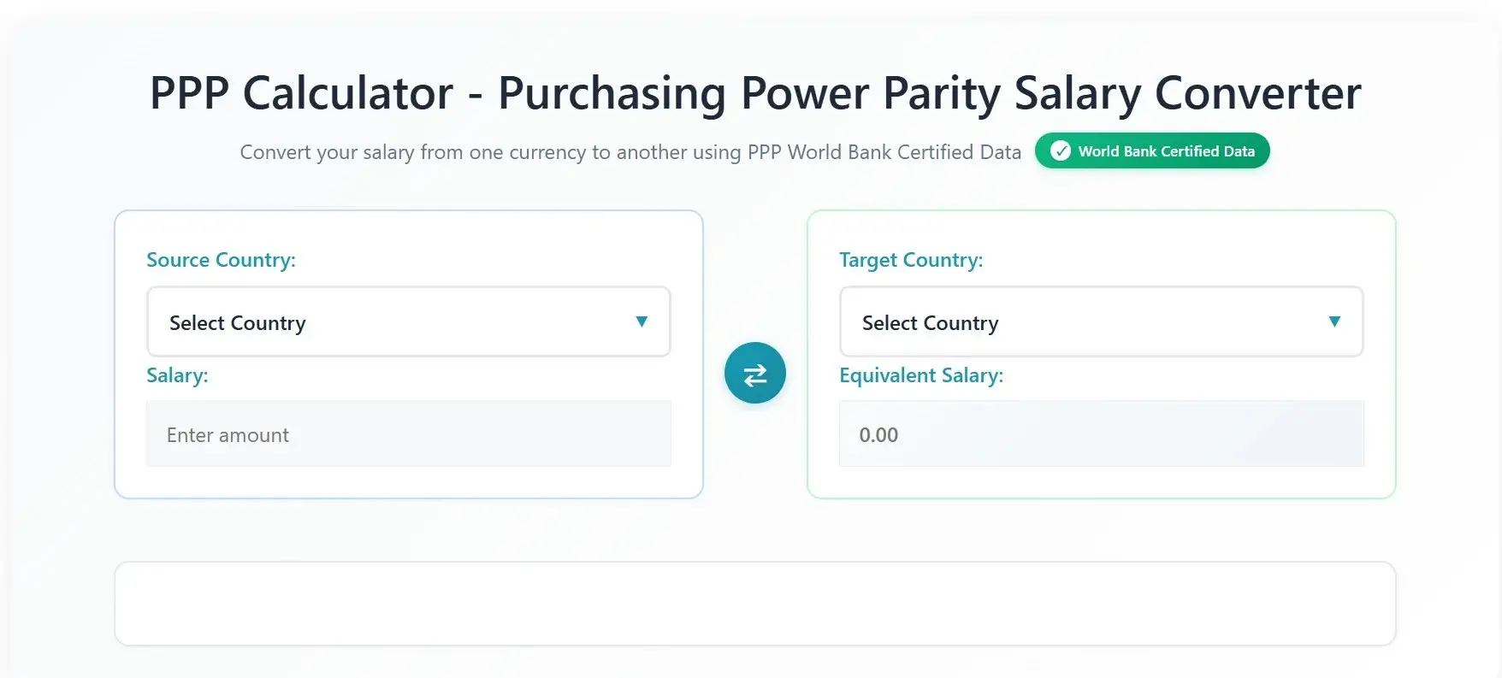Click the Salary label in the left panel
The width and height of the screenshot is (1502, 678).
(x=177, y=375)
